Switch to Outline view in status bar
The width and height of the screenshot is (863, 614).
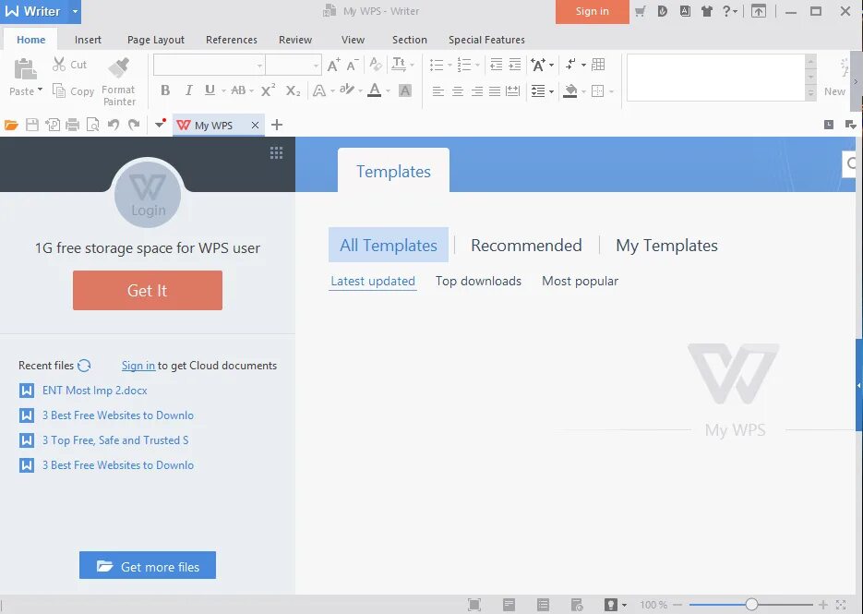[544, 605]
